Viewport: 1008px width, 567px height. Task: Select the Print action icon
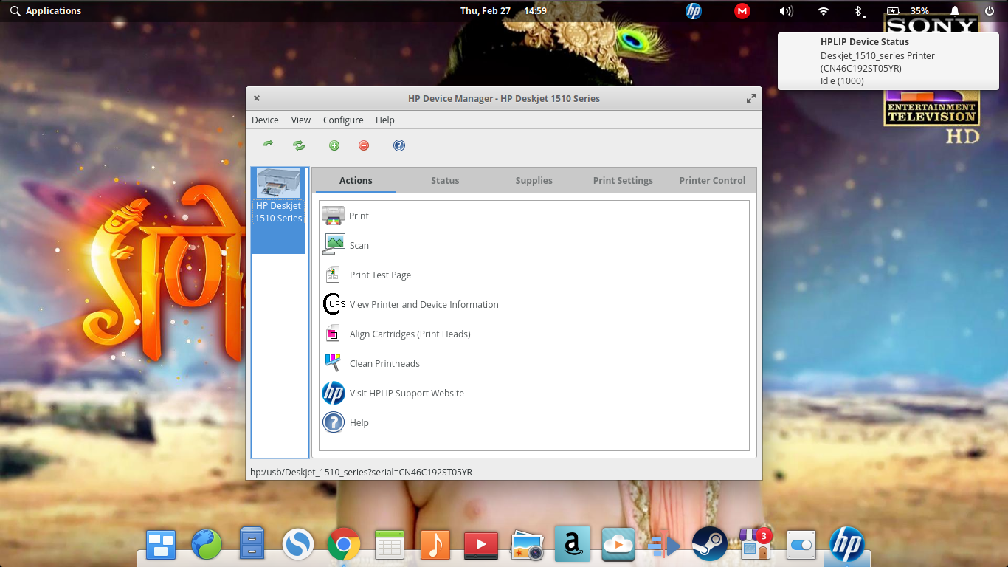[x=333, y=215]
